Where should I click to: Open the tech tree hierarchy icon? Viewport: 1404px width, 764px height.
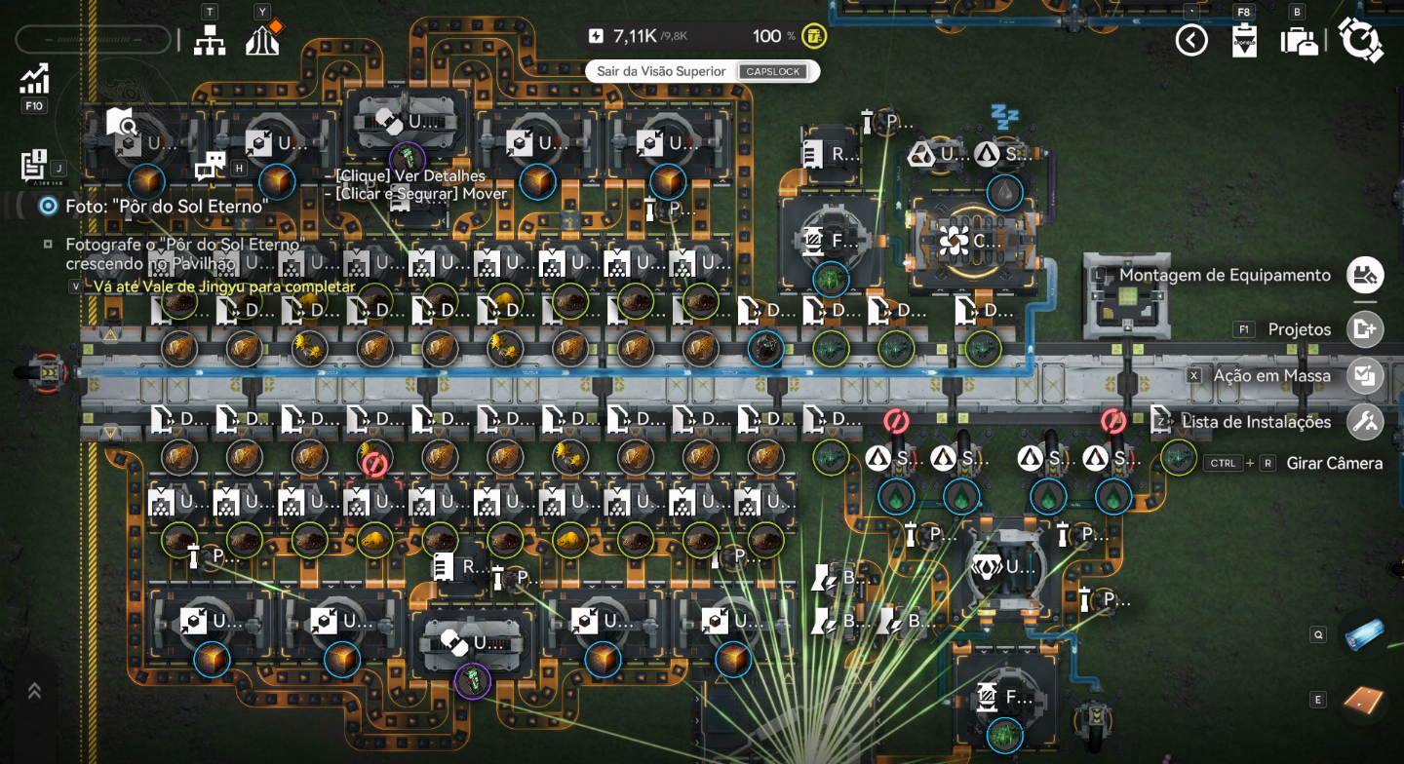click(x=209, y=40)
